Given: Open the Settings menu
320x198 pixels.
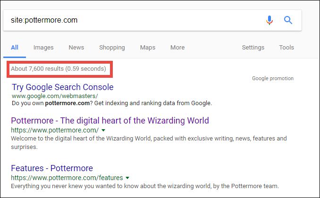Looking at the screenshot, I should (x=253, y=47).
